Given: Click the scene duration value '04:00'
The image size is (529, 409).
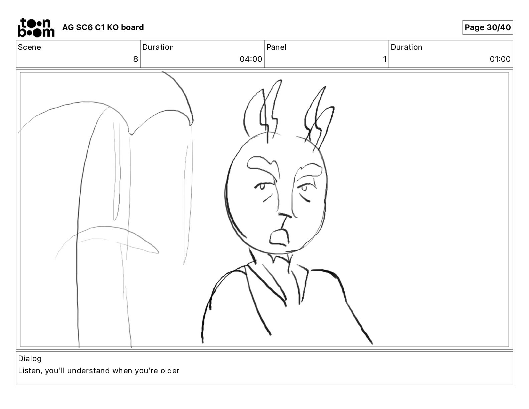Looking at the screenshot, I should coord(251,59).
